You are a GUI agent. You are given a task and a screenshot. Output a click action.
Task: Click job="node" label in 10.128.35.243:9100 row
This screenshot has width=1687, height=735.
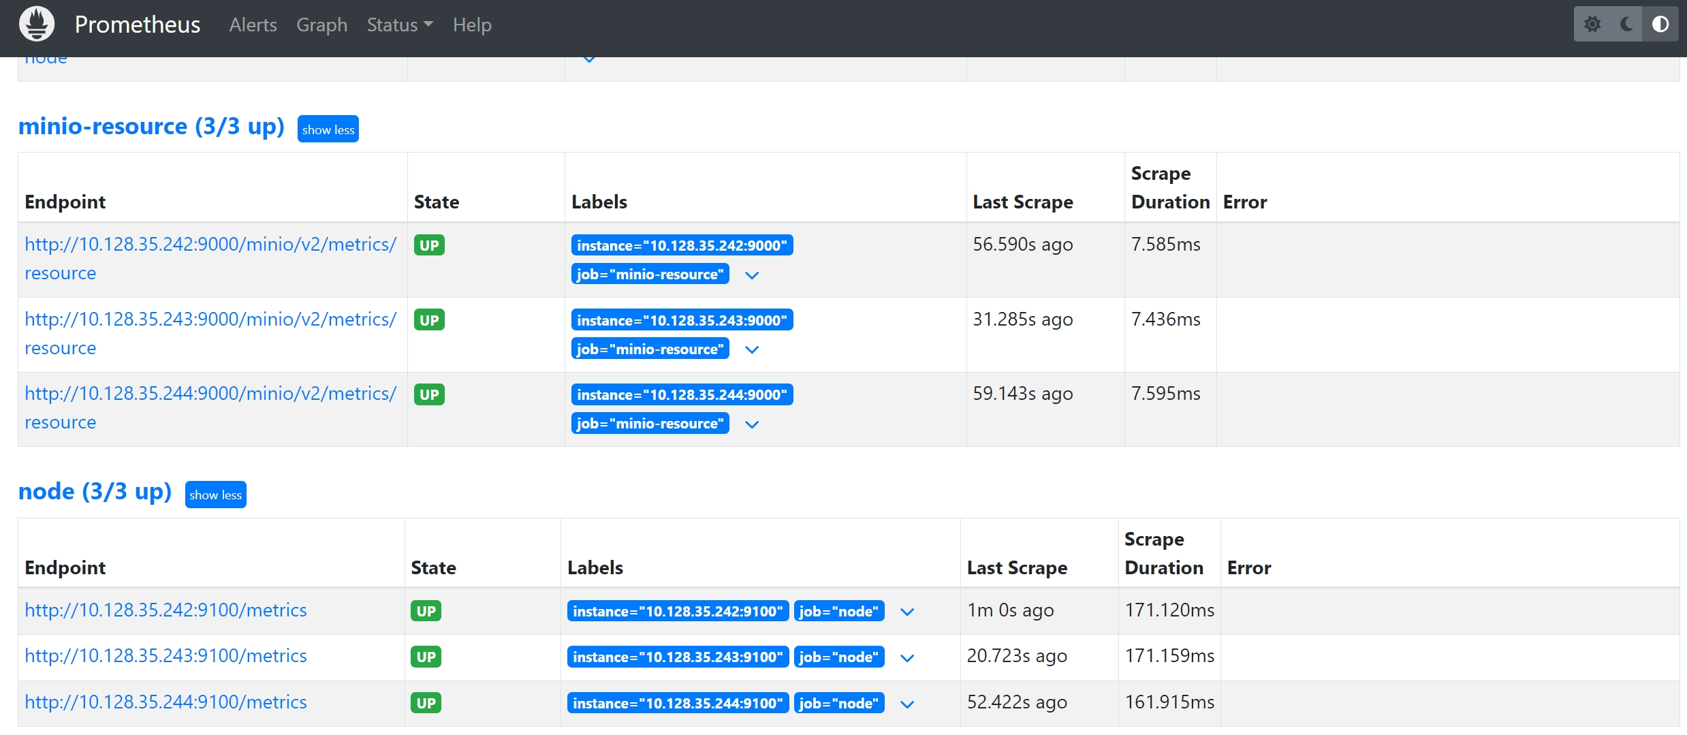point(839,657)
